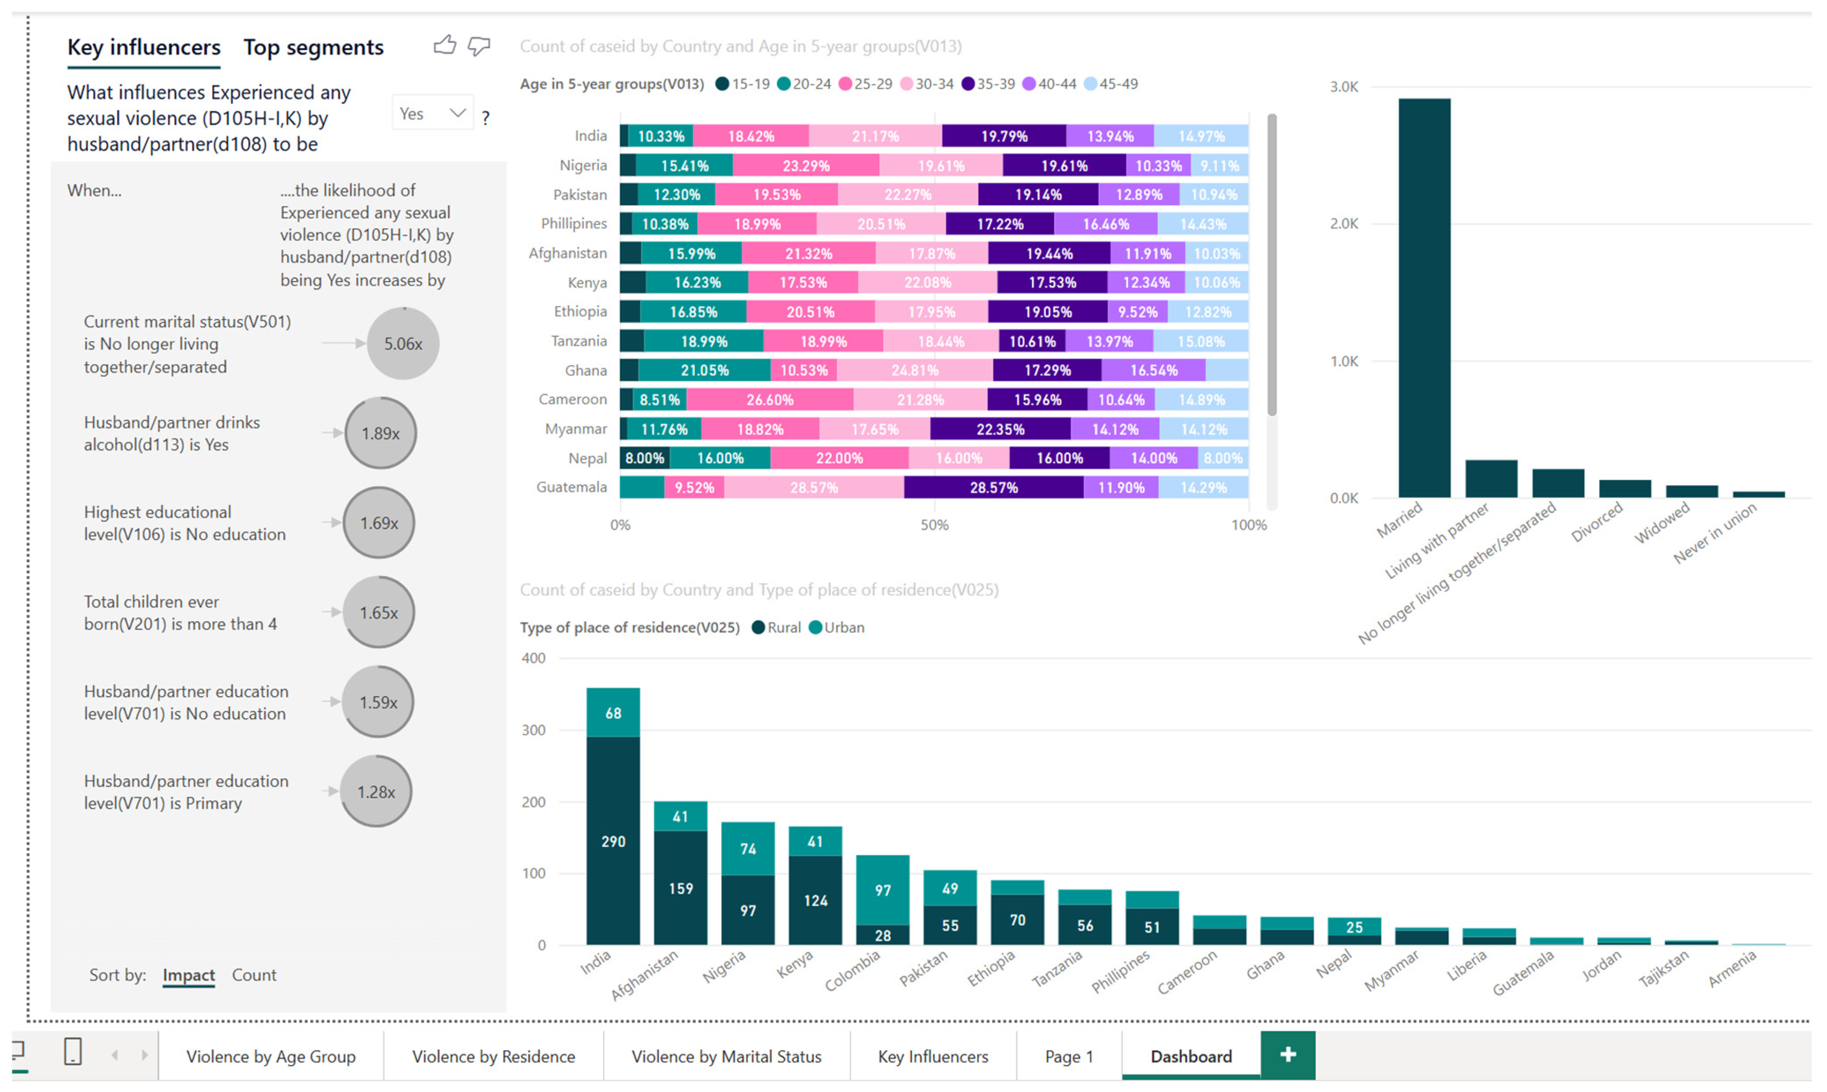This screenshot has height=1092, width=1827.
Task: Click the question mark help icon
Action: pos(486,118)
